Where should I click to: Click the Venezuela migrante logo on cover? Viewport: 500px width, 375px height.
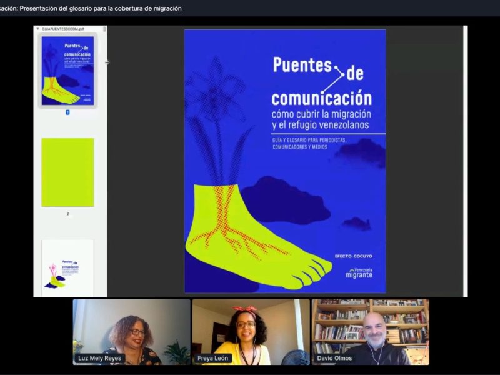coord(359,273)
